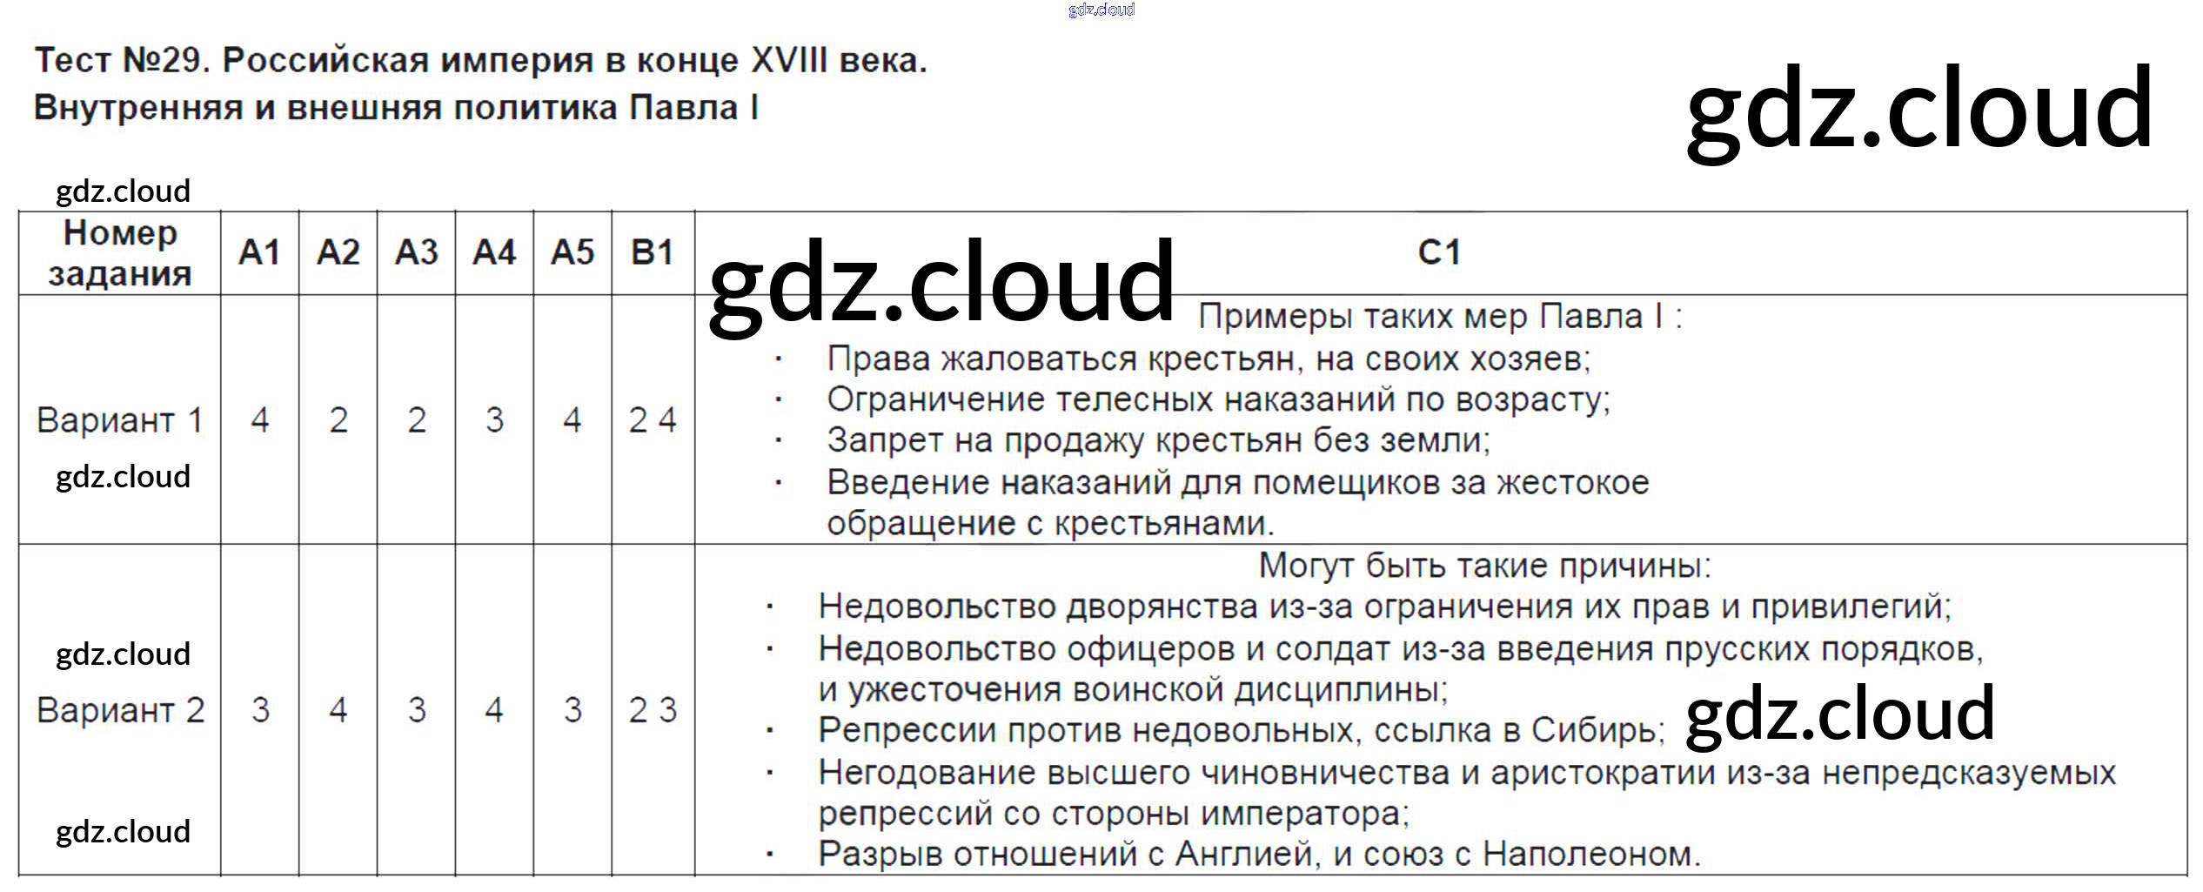The width and height of the screenshot is (2203, 892).
Task: Click the 'Вариант 2' row label
Action: [x=120, y=711]
